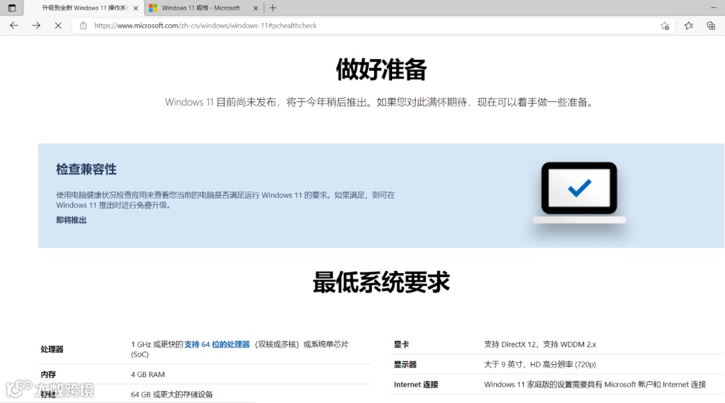Minimize the browser window
The height and width of the screenshot is (403, 725).
pos(714,8)
